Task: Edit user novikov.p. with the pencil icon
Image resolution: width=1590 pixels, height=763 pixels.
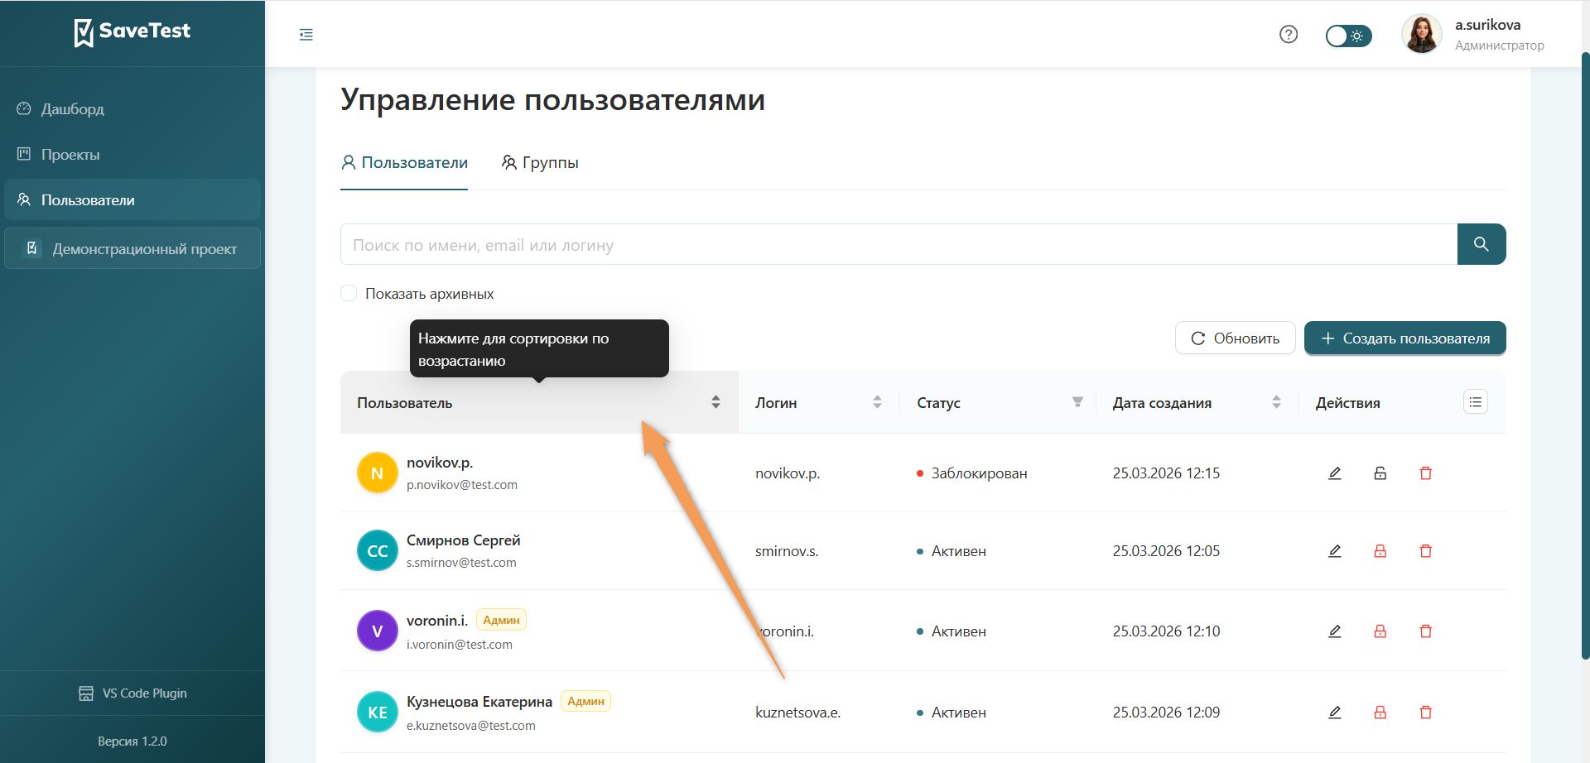Action: 1334,473
